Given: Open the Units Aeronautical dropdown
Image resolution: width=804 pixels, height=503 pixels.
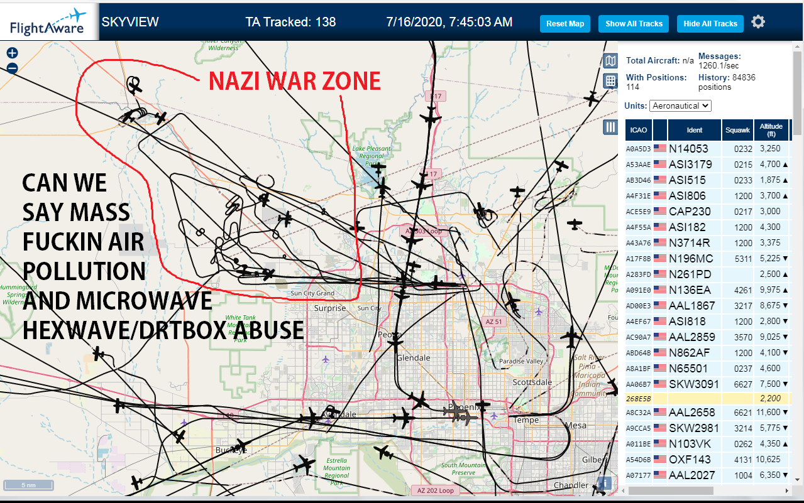Looking at the screenshot, I should (680, 105).
